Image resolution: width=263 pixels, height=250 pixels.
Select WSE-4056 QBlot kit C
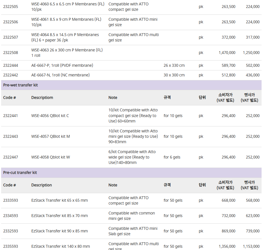50,116
